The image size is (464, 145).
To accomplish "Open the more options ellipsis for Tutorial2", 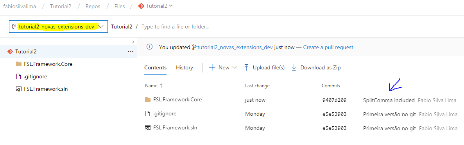I will (x=130, y=51).
